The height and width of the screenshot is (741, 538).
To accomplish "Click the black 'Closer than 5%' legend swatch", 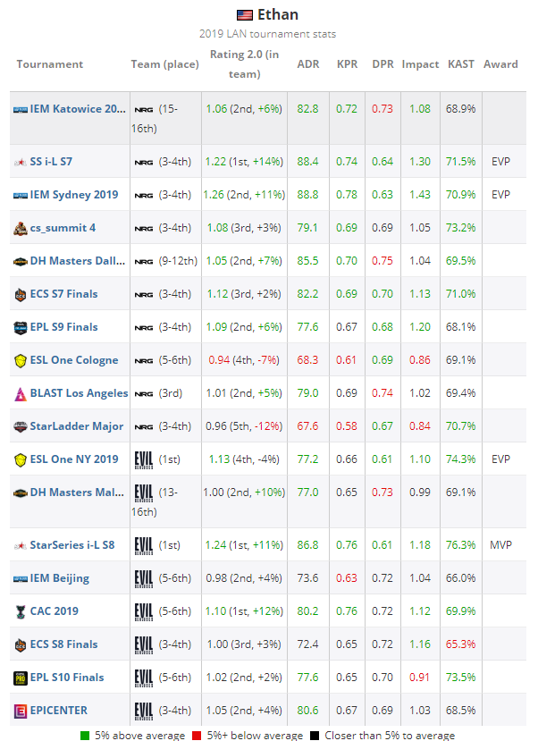I will [x=314, y=736].
